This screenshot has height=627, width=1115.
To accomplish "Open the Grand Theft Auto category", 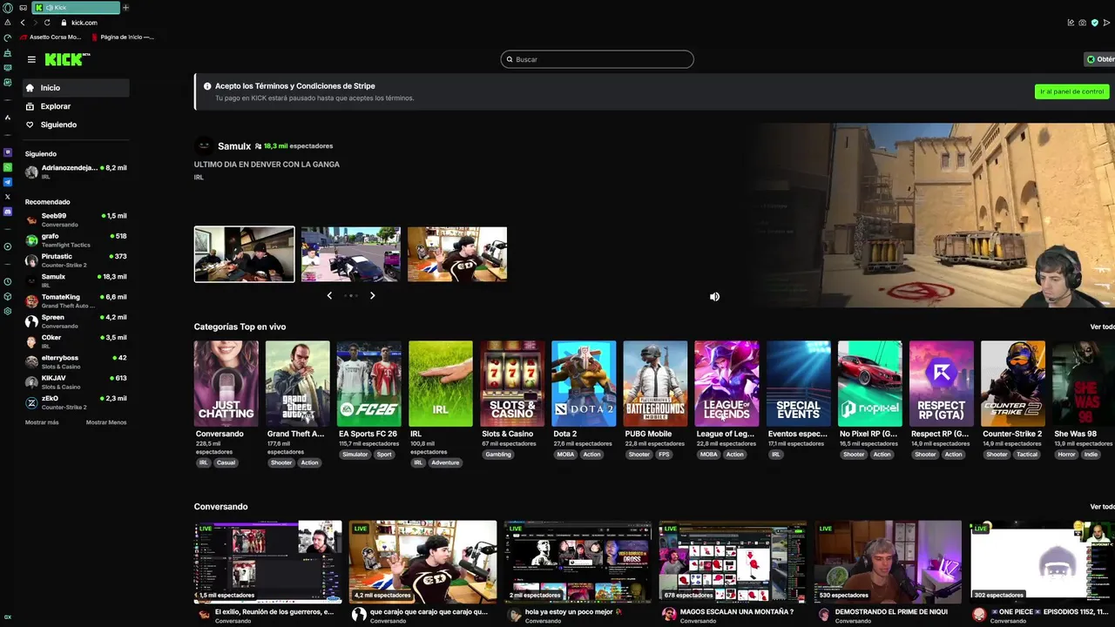I will point(298,383).
